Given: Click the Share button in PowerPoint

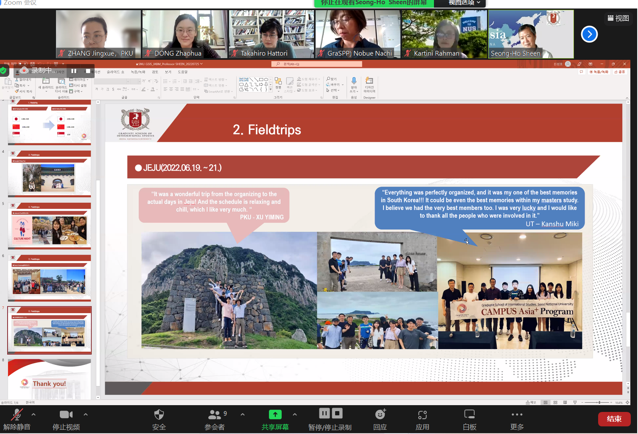Looking at the screenshot, I should pyautogui.click(x=620, y=72).
